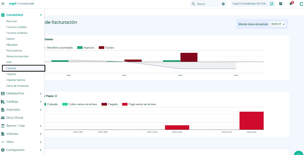
Task: Click the Pagos help info icon
Action: (x=56, y=96)
